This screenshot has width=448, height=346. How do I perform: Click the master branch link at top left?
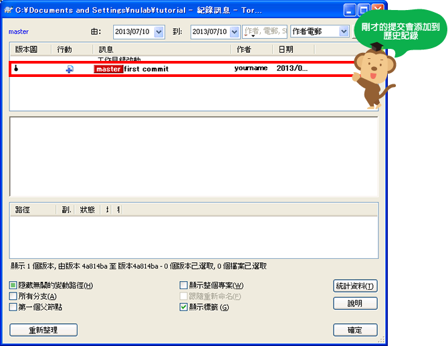19,32
